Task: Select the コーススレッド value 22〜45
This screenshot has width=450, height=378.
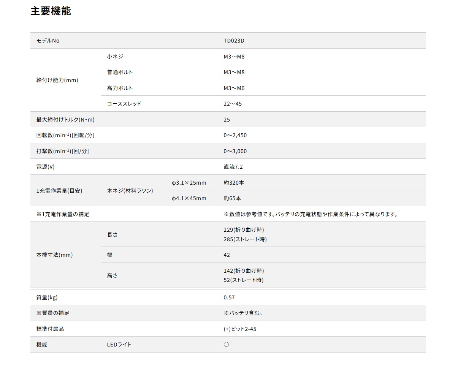Action: coord(233,104)
